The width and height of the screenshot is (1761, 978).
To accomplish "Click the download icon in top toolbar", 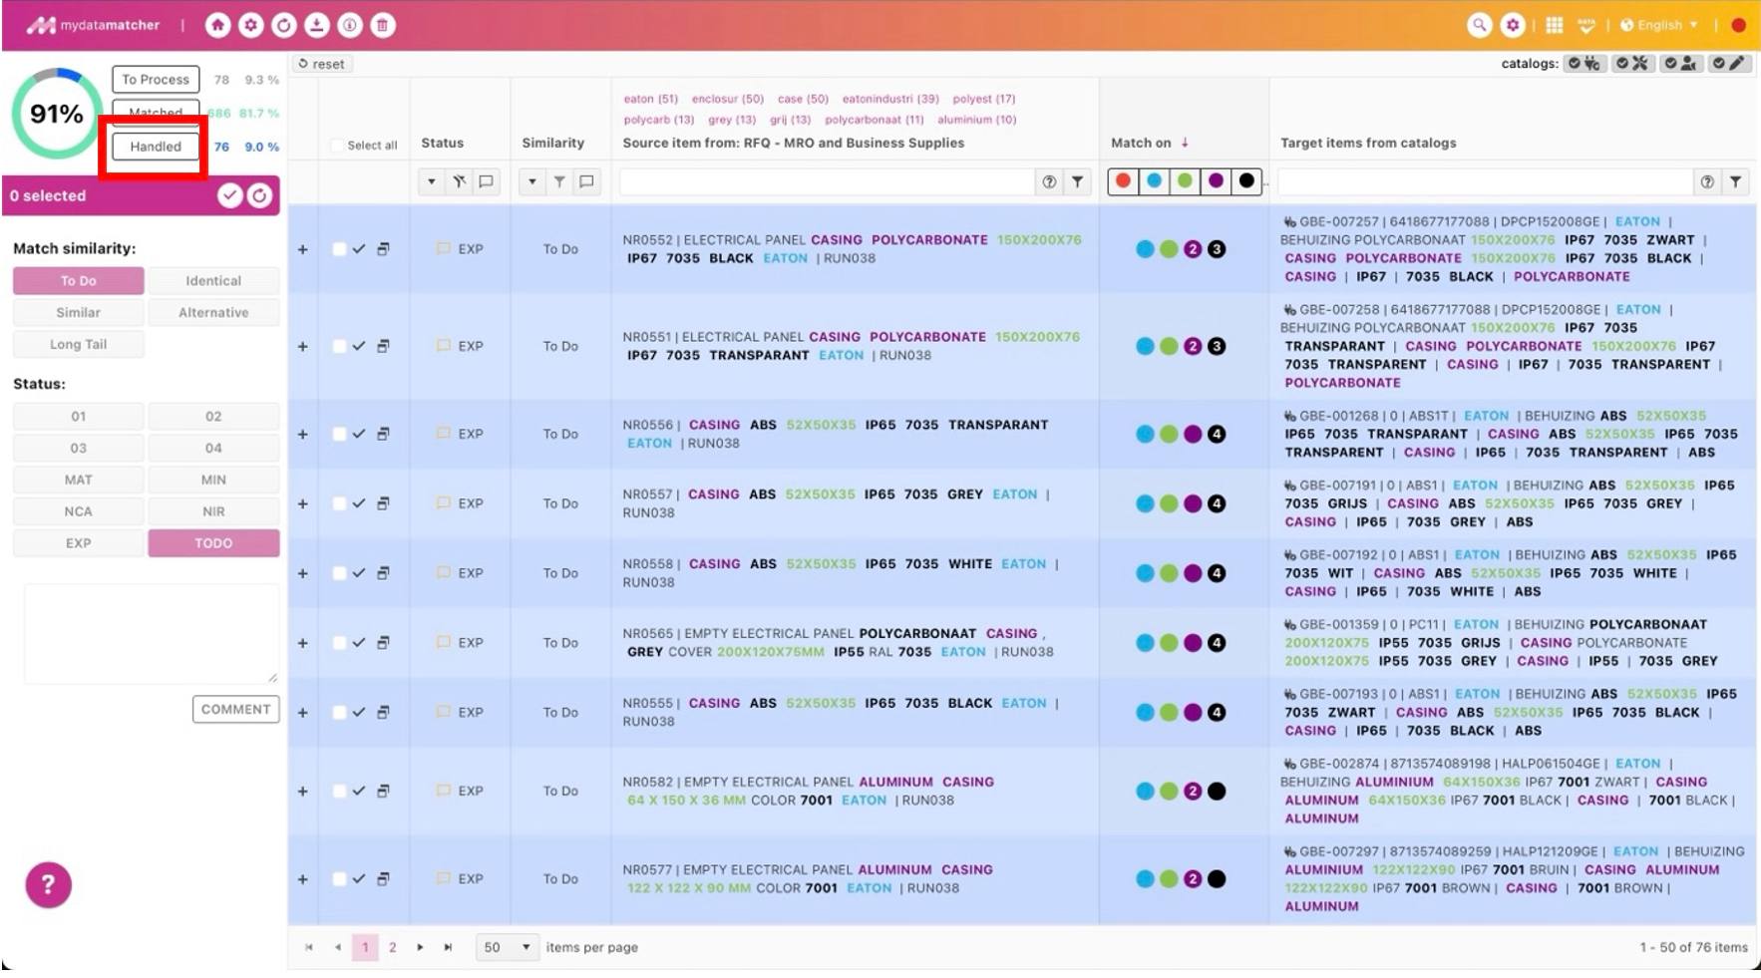I will pos(316,25).
